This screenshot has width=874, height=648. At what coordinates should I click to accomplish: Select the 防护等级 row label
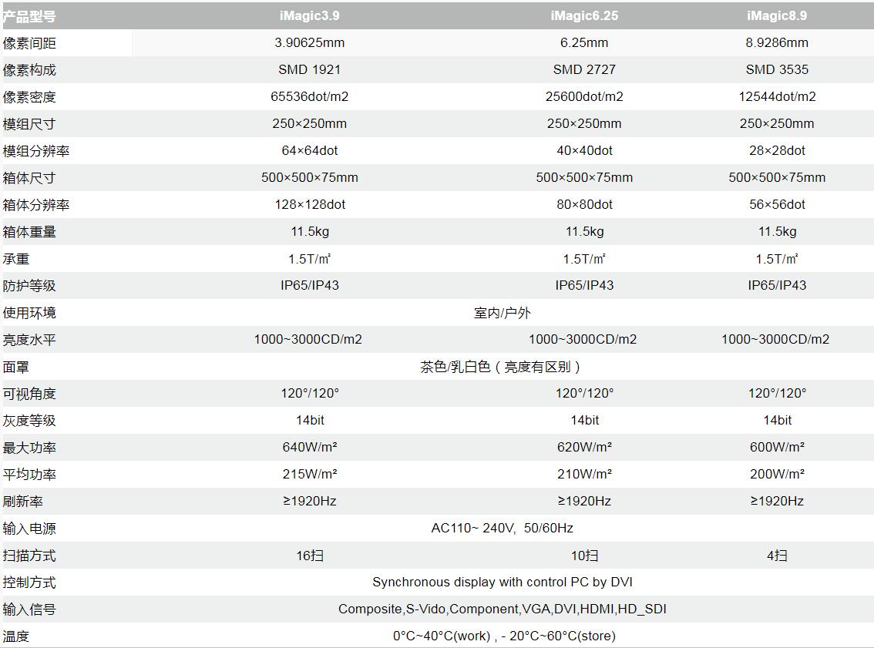(29, 286)
